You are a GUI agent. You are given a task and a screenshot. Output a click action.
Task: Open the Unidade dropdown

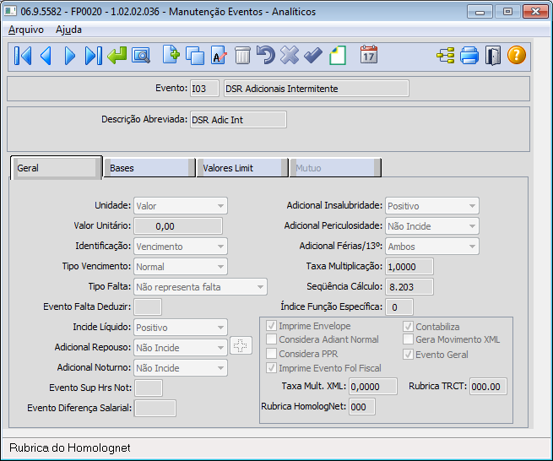pyautogui.click(x=181, y=206)
